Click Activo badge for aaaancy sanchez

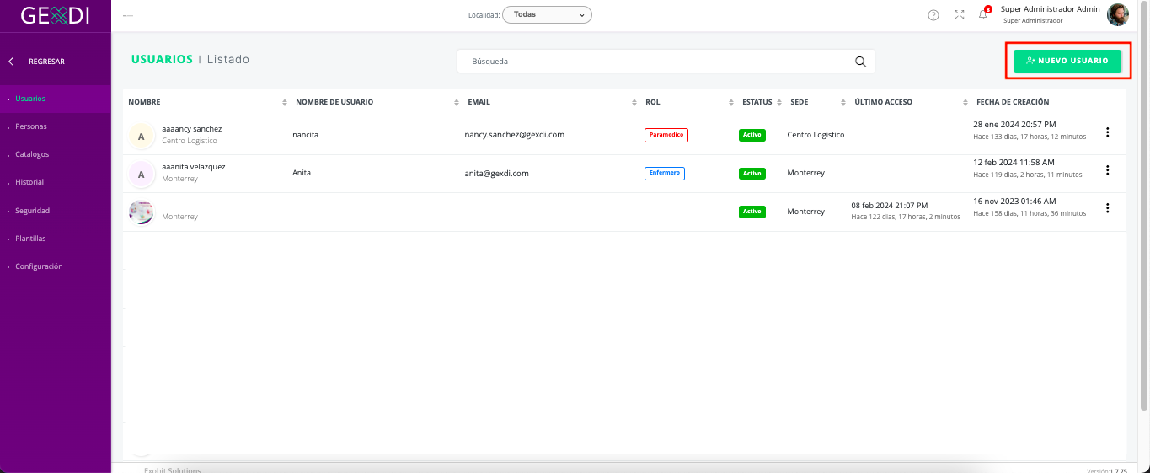point(752,135)
